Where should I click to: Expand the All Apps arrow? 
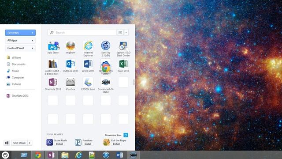coord(33,40)
